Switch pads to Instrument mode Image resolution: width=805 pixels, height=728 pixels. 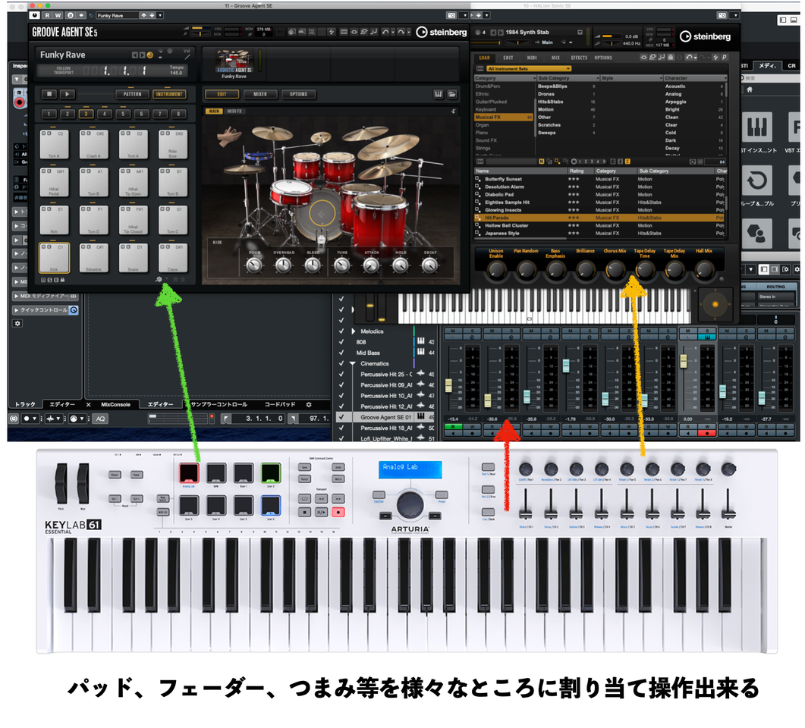click(x=169, y=94)
